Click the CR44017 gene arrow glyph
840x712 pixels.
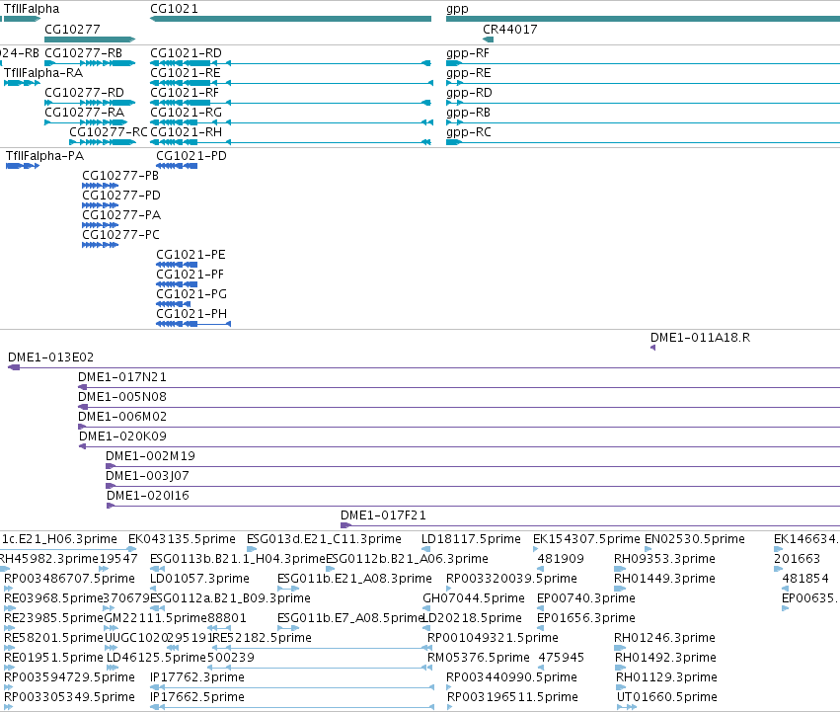(488, 40)
